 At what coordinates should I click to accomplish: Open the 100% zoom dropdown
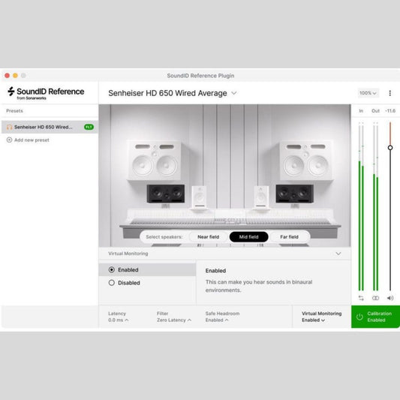point(368,93)
